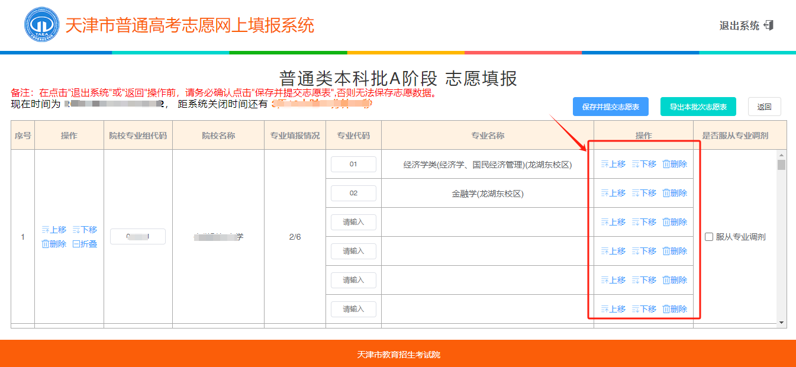Click table scrollbar up arrow
The height and width of the screenshot is (367, 796).
[x=781, y=154]
